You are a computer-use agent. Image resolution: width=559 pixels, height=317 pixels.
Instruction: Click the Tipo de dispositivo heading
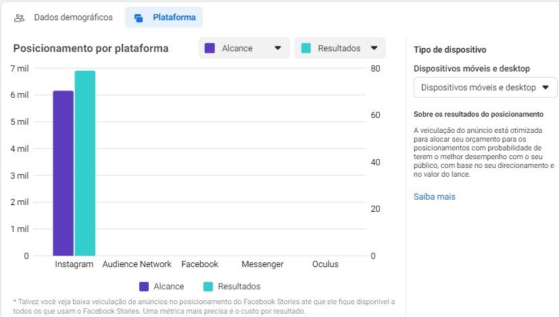[x=450, y=50]
